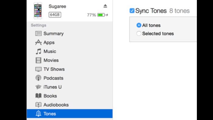Click the Apps sidebar icon
The width and height of the screenshot is (213, 120).
click(x=38, y=43)
